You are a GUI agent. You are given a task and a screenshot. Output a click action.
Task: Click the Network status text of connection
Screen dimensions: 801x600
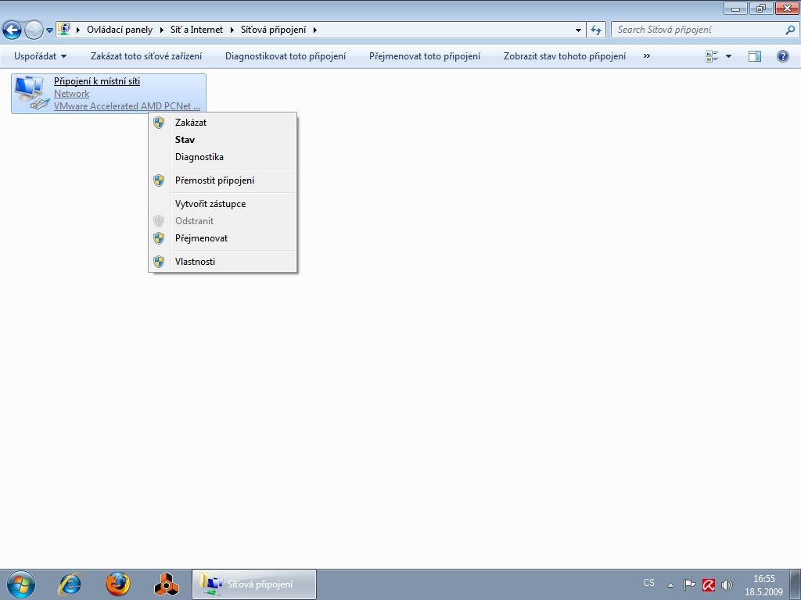(71, 94)
